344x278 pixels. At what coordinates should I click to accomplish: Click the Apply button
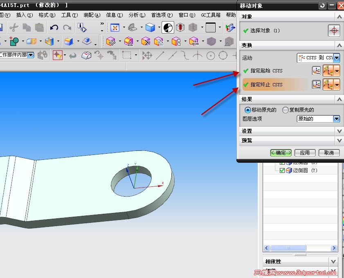pyautogui.click(x=305, y=153)
